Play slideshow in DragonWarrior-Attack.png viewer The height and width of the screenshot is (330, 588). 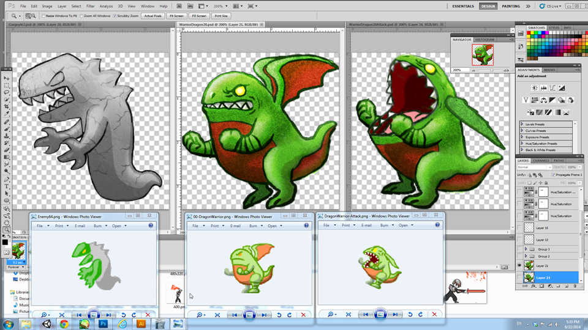click(380, 314)
